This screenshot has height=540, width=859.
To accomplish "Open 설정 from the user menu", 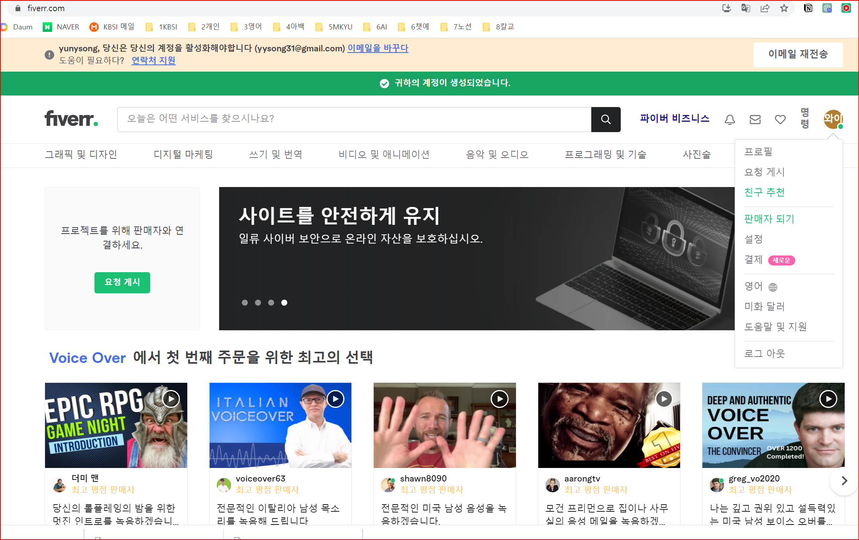I will click(753, 239).
